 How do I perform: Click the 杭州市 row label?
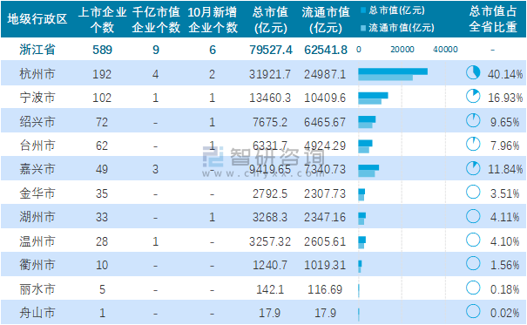click(37, 74)
